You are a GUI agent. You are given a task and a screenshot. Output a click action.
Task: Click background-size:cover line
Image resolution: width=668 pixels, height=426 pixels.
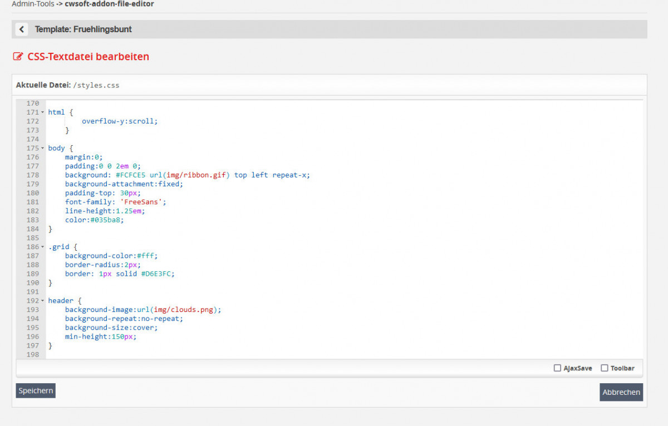click(x=111, y=328)
